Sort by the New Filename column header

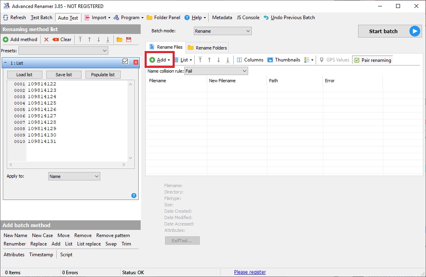(x=237, y=81)
